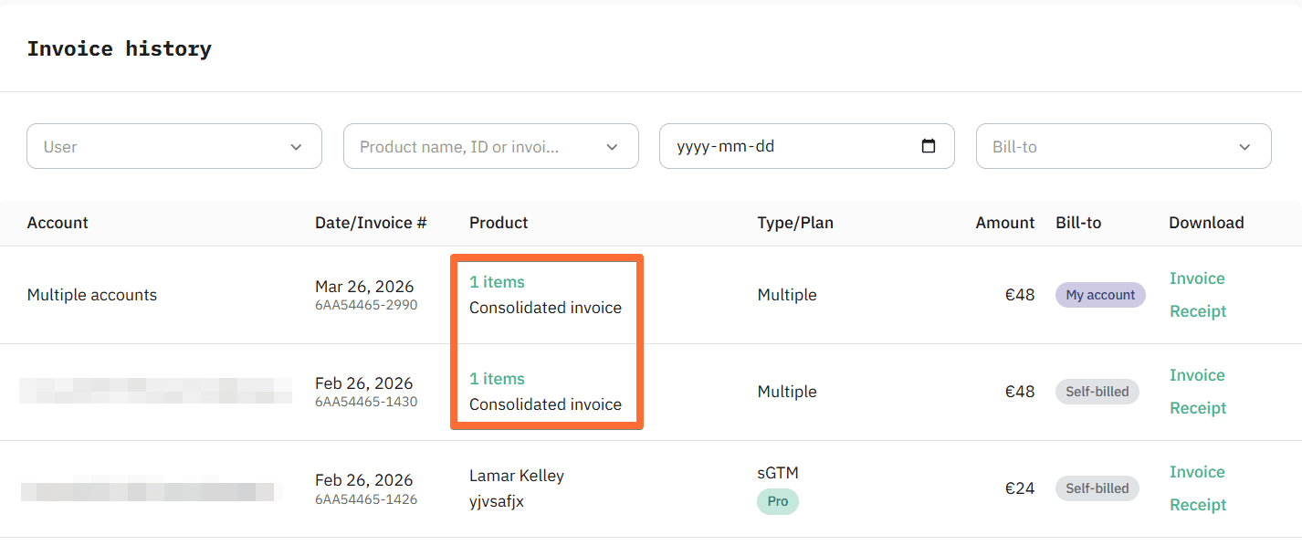Click the Date/Invoice # column header

click(x=371, y=222)
